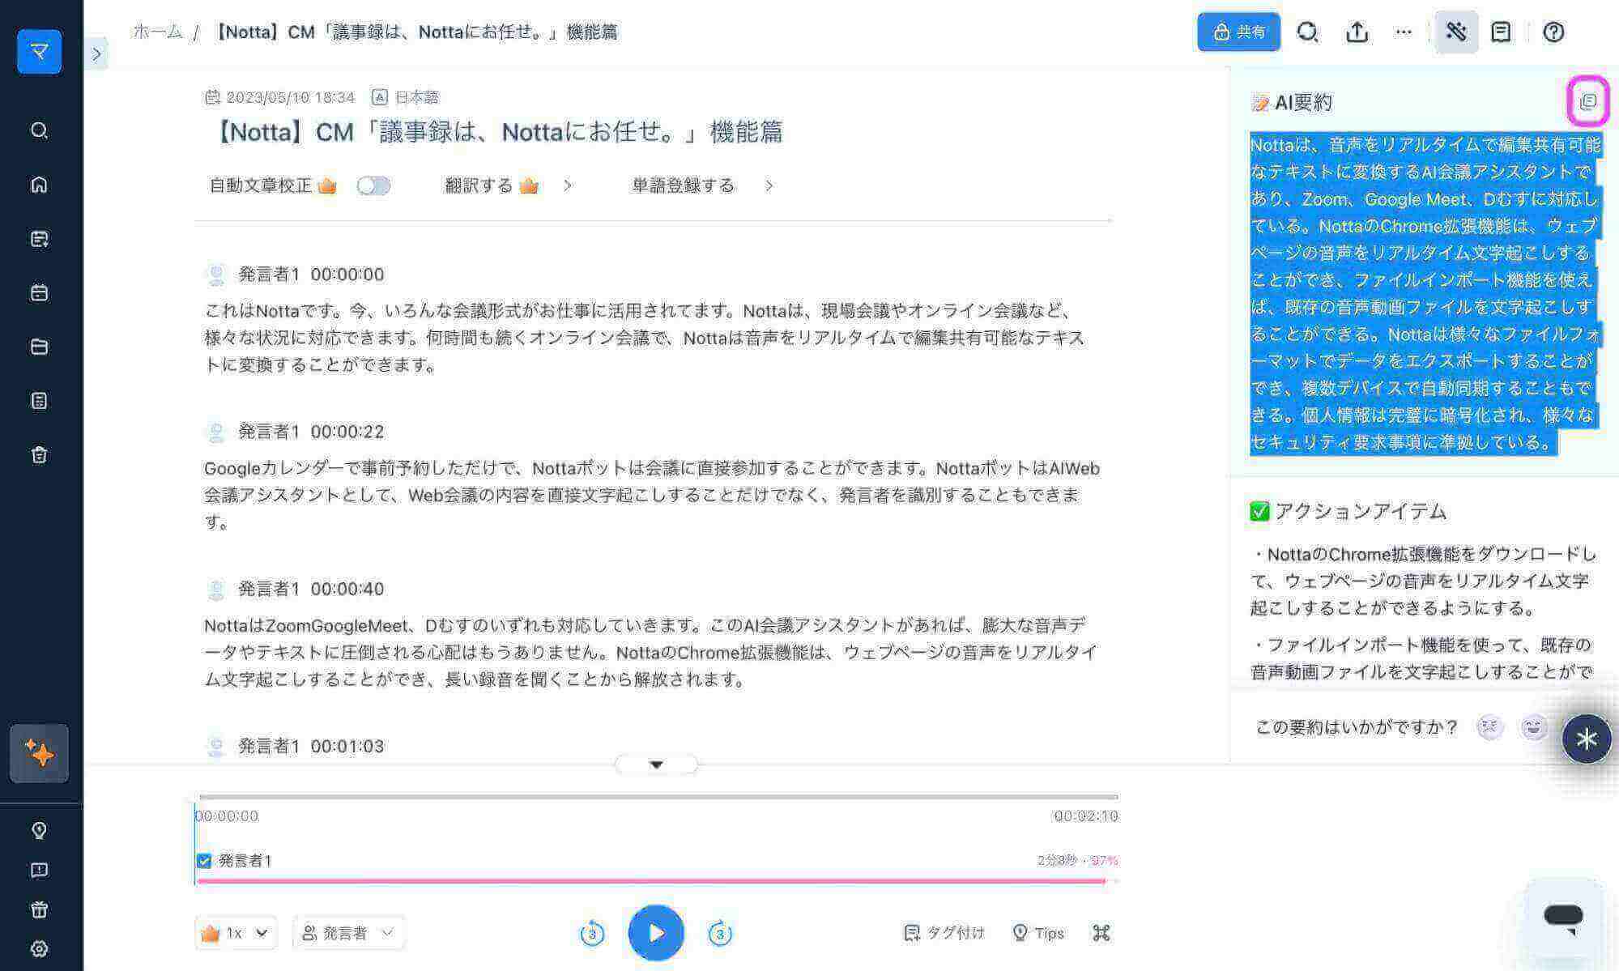Click the Notta logo icon in the sidebar

(39, 52)
